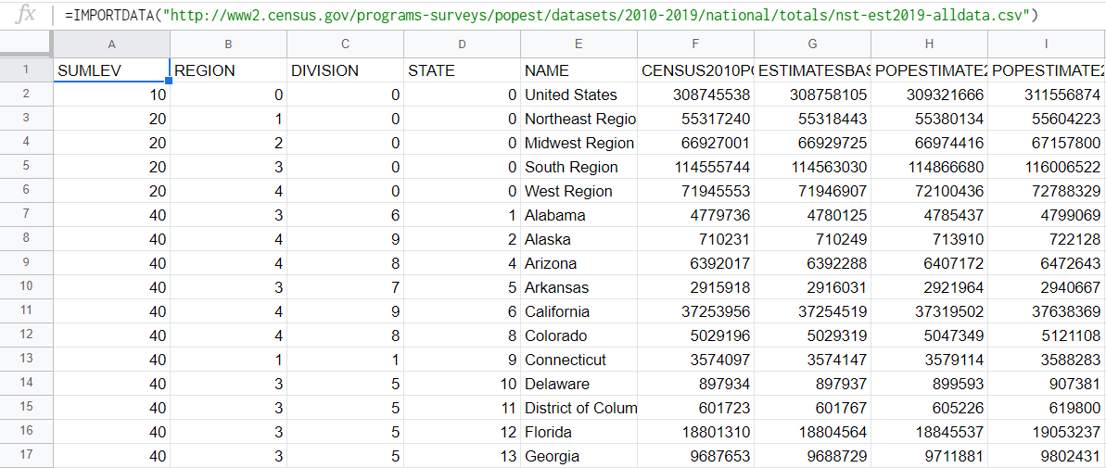Click the cell showing 37638369

[1048, 311]
